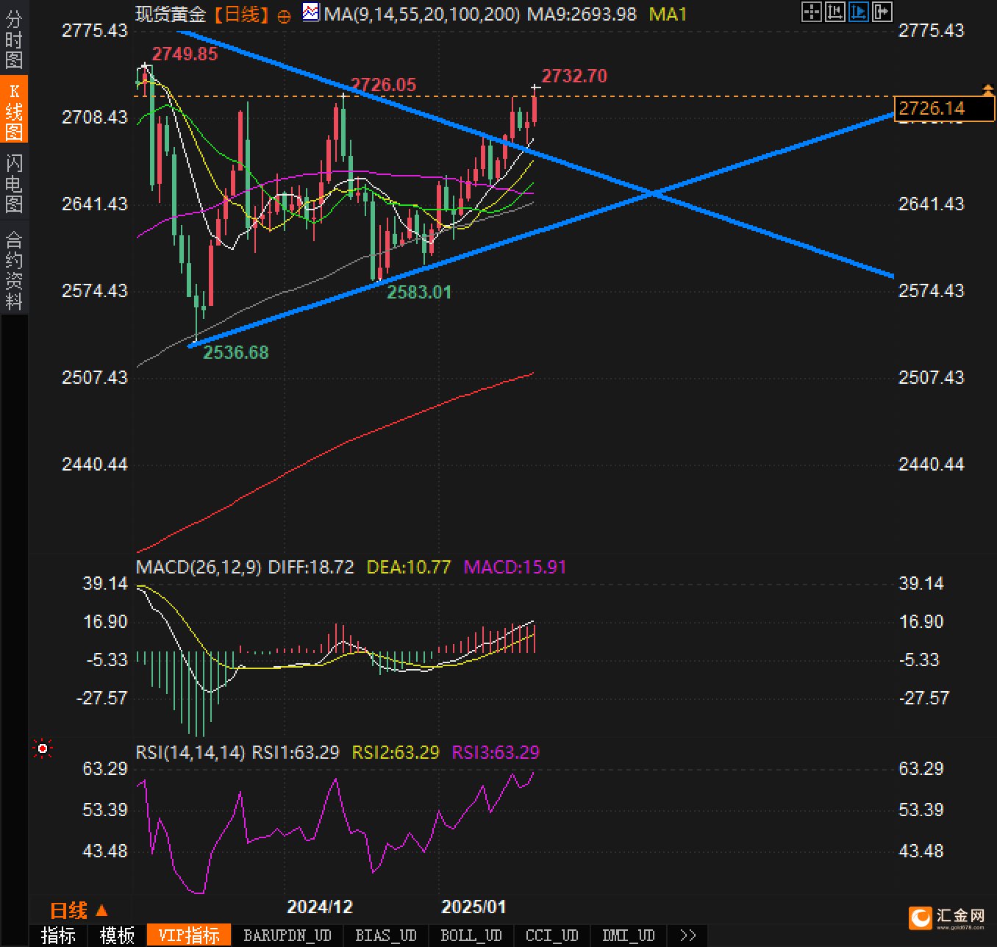Click the 2025/01 date label on time axis
997x947 pixels.
point(474,907)
